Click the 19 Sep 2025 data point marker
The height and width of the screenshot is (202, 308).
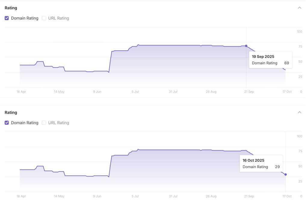coord(246,46)
